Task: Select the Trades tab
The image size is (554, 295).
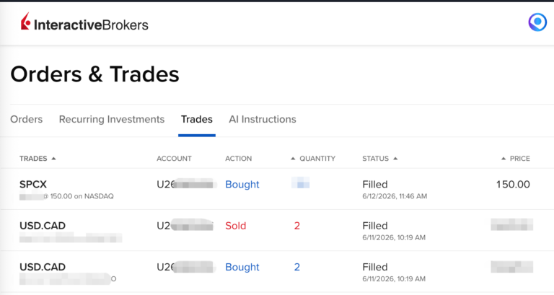Action: pos(197,120)
